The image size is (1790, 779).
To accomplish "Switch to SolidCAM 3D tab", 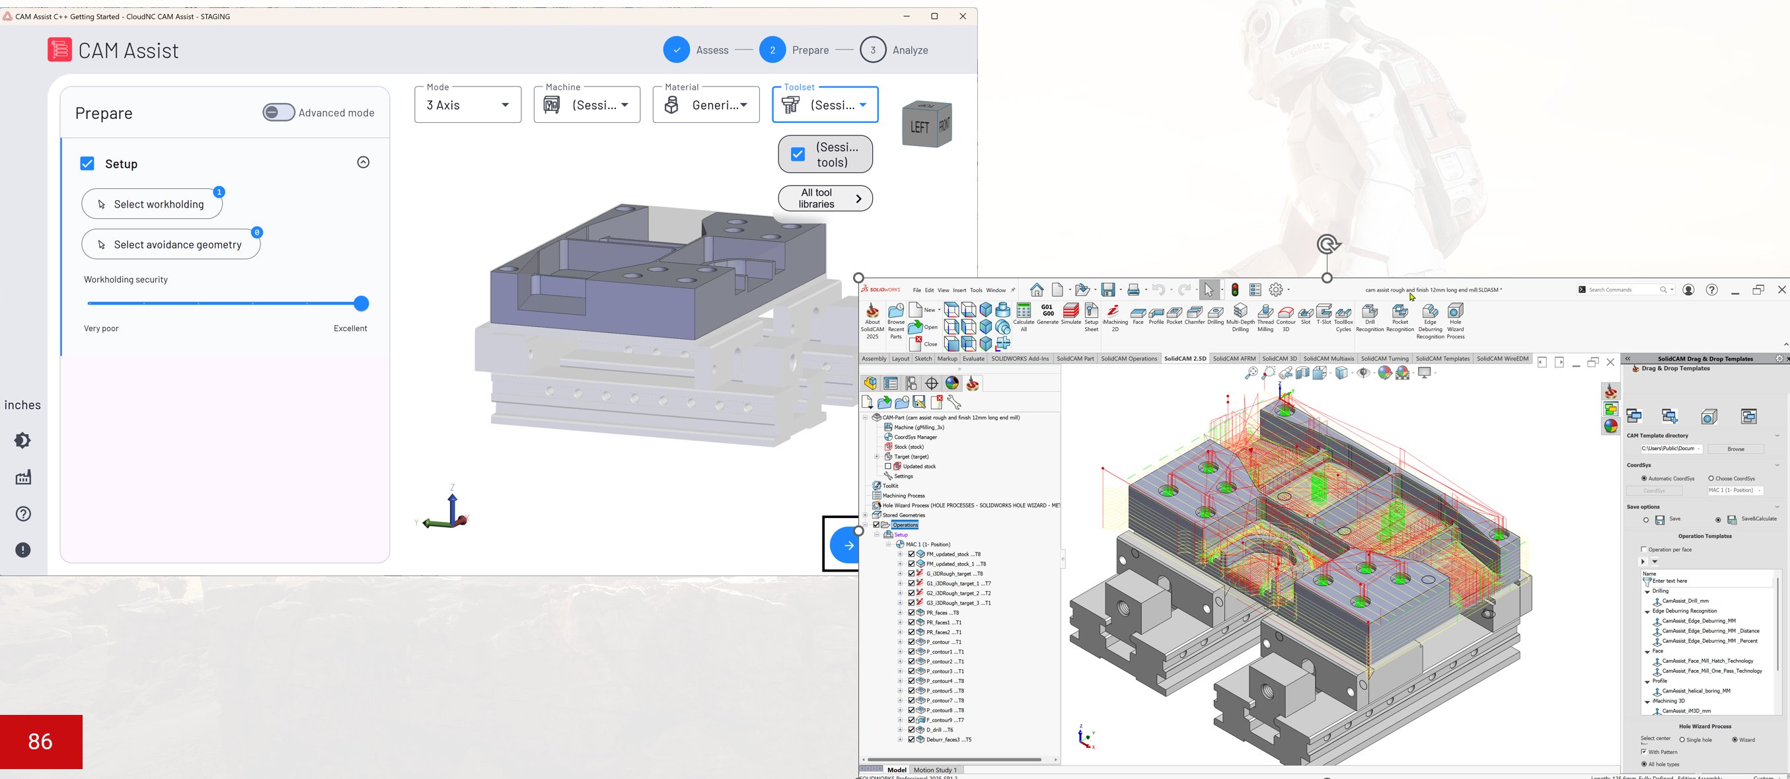I will pos(1279,359).
